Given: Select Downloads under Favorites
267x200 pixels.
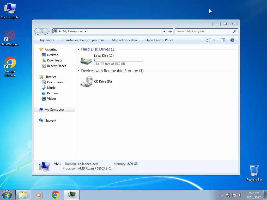Looking at the screenshot, I should click(55, 60).
